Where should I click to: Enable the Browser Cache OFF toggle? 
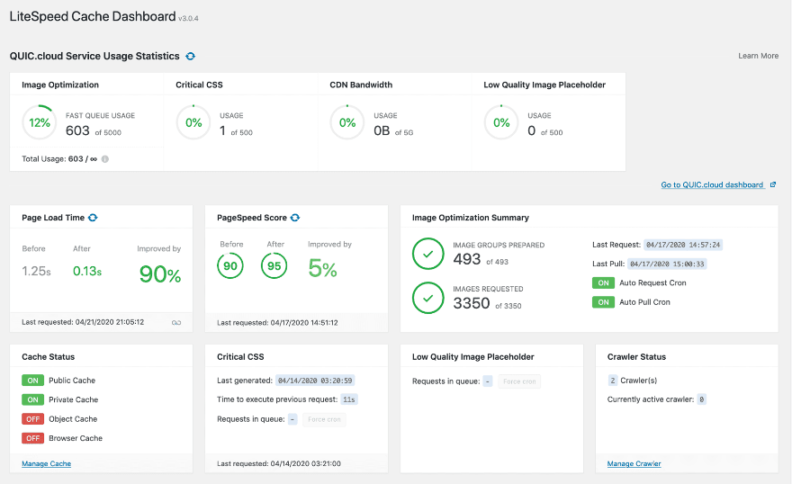tap(33, 438)
